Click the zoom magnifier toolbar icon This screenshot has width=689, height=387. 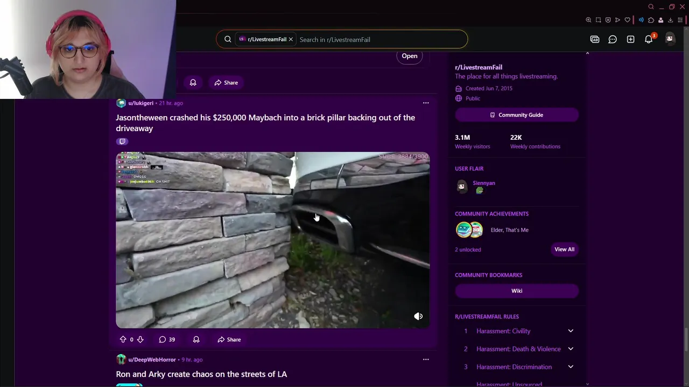tap(588, 20)
